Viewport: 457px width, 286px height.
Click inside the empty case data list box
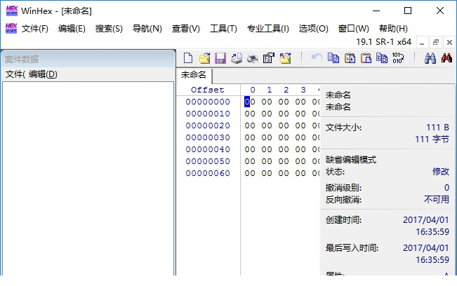(x=88, y=178)
